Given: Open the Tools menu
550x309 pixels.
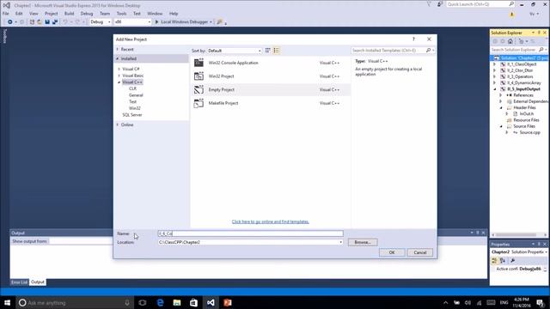Looking at the screenshot, I should [121, 14].
